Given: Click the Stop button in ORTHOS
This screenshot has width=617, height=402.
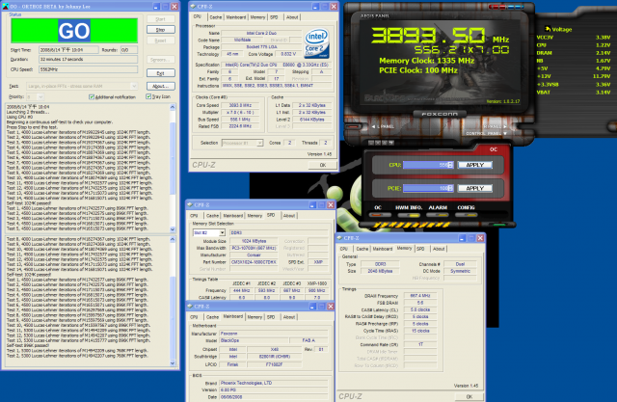Looking at the screenshot, I should coord(161,30).
